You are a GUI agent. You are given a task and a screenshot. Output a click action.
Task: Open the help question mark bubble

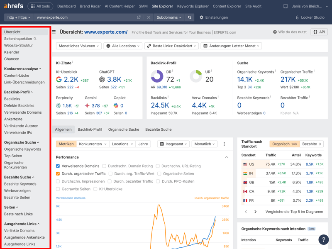coord(323,239)
